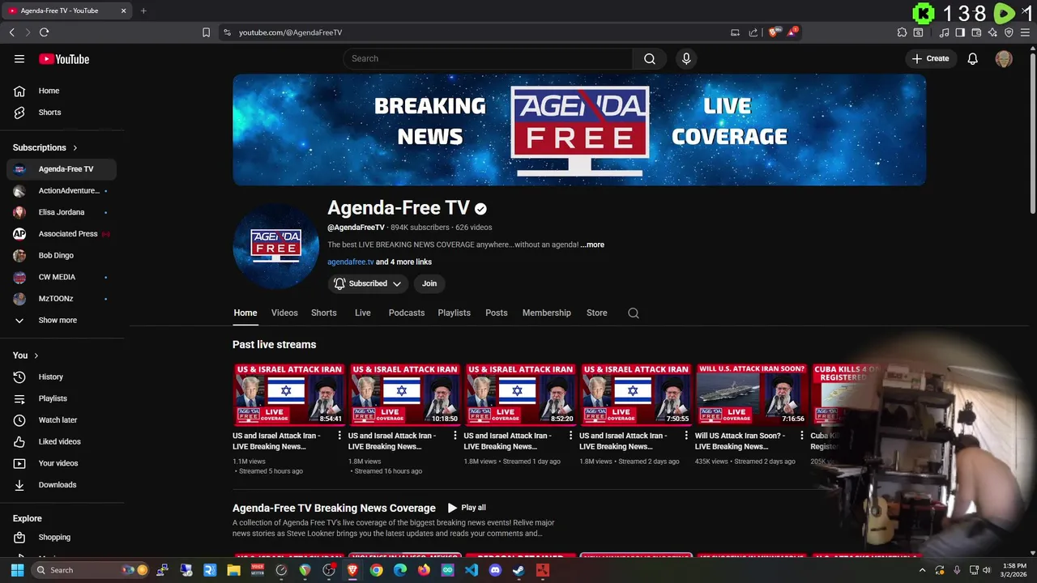Open the Store tab
The width and height of the screenshot is (1037, 583).
[x=597, y=313]
